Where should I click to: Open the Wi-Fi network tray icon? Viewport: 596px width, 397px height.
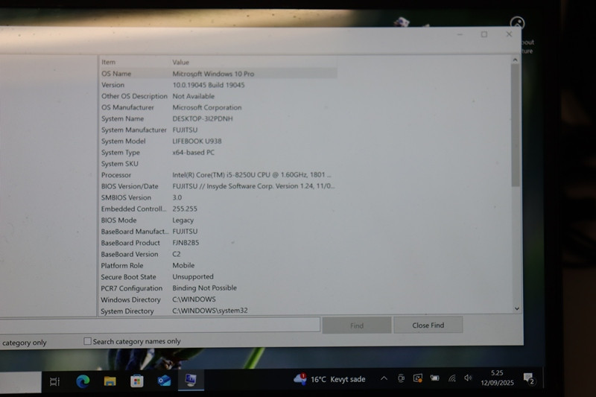tap(451, 378)
